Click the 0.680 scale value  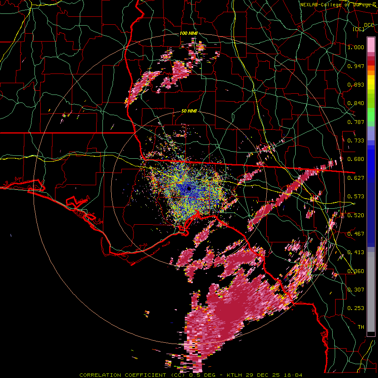tap(356, 159)
